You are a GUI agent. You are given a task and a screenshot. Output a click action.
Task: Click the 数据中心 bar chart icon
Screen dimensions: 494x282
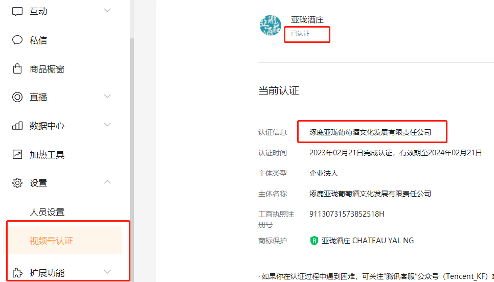(x=17, y=126)
